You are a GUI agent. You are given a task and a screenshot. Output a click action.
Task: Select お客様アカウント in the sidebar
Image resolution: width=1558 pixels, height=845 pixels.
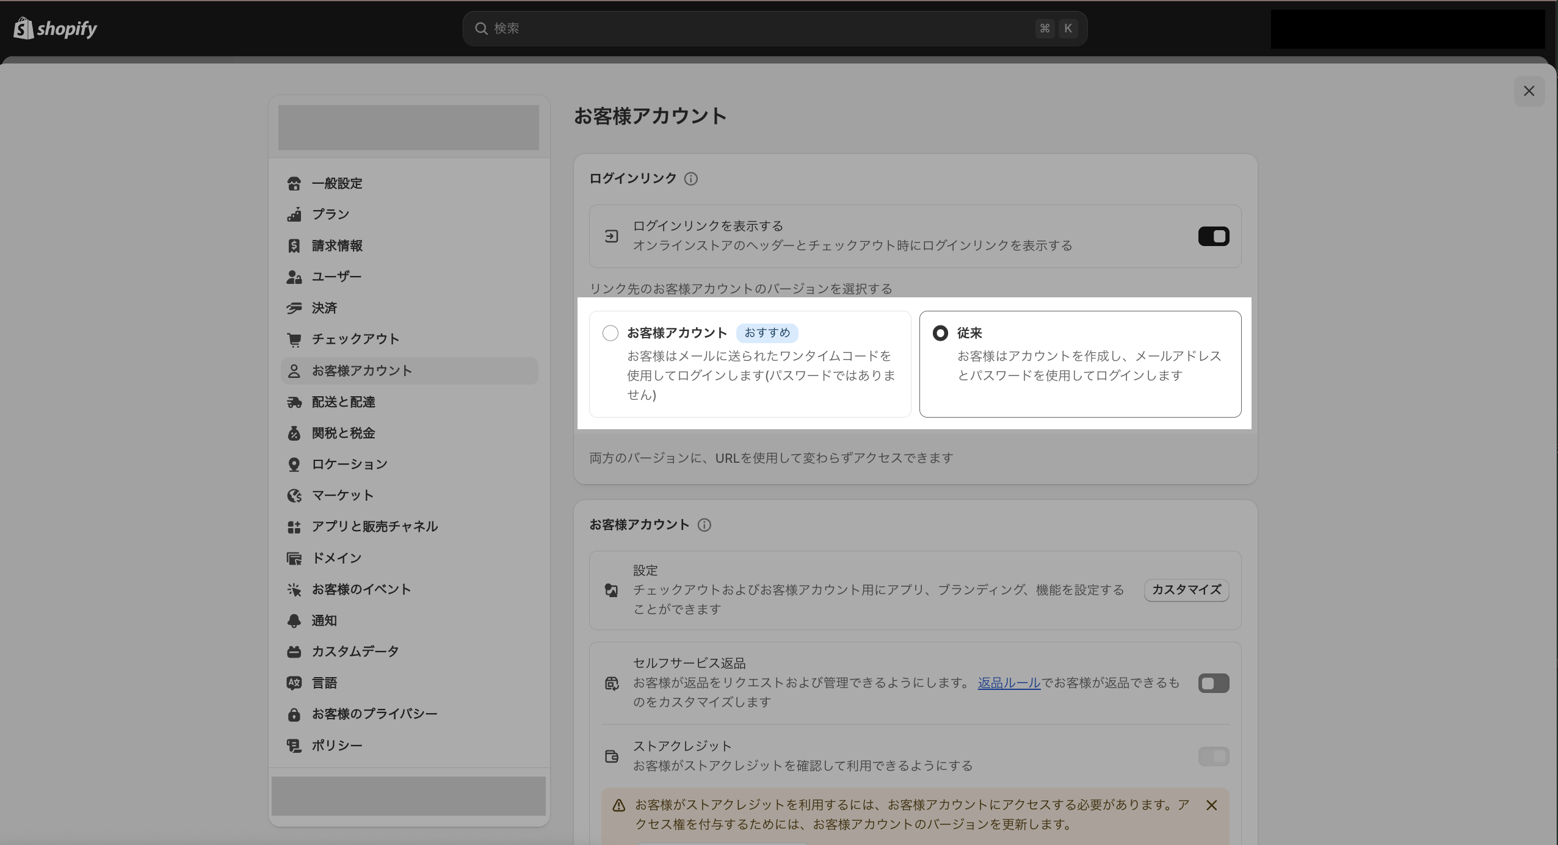click(409, 371)
